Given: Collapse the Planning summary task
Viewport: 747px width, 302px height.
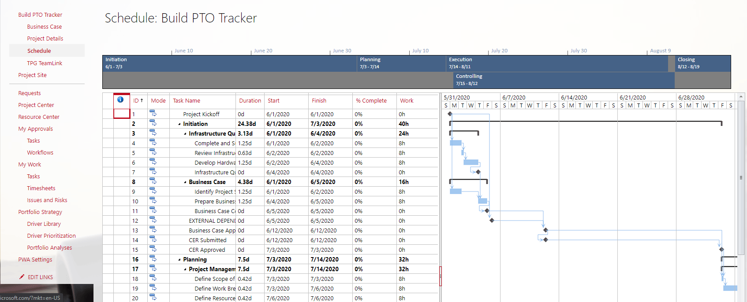Looking at the screenshot, I should pos(179,260).
